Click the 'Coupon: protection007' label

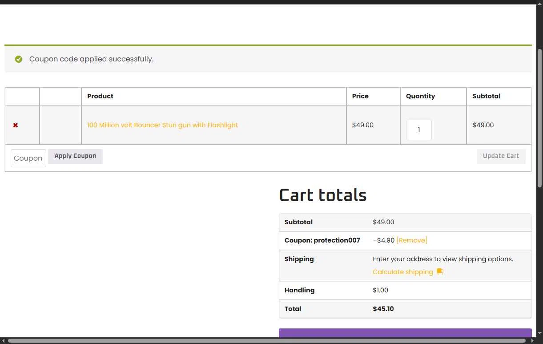[x=322, y=240]
